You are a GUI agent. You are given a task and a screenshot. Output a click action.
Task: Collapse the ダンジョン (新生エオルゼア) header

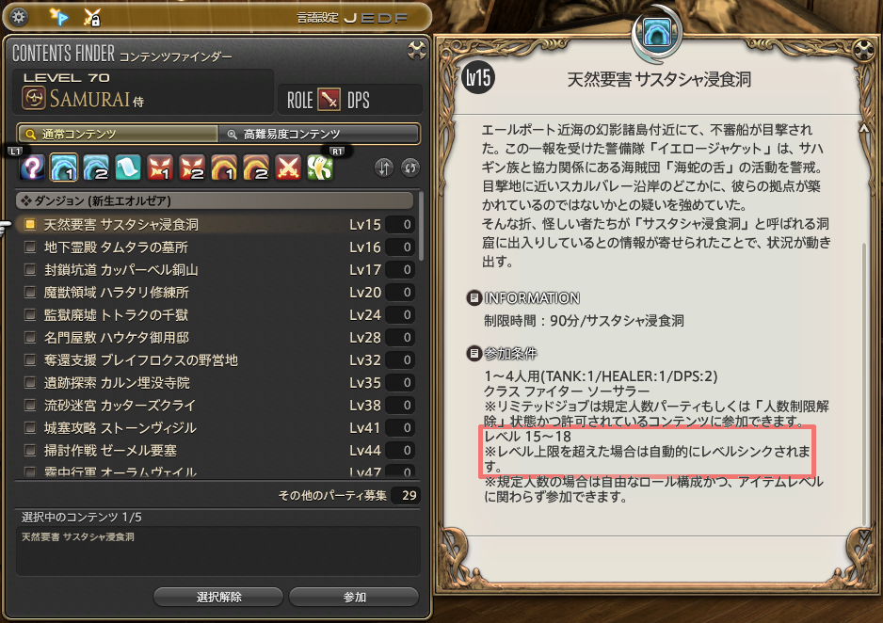pos(214,200)
